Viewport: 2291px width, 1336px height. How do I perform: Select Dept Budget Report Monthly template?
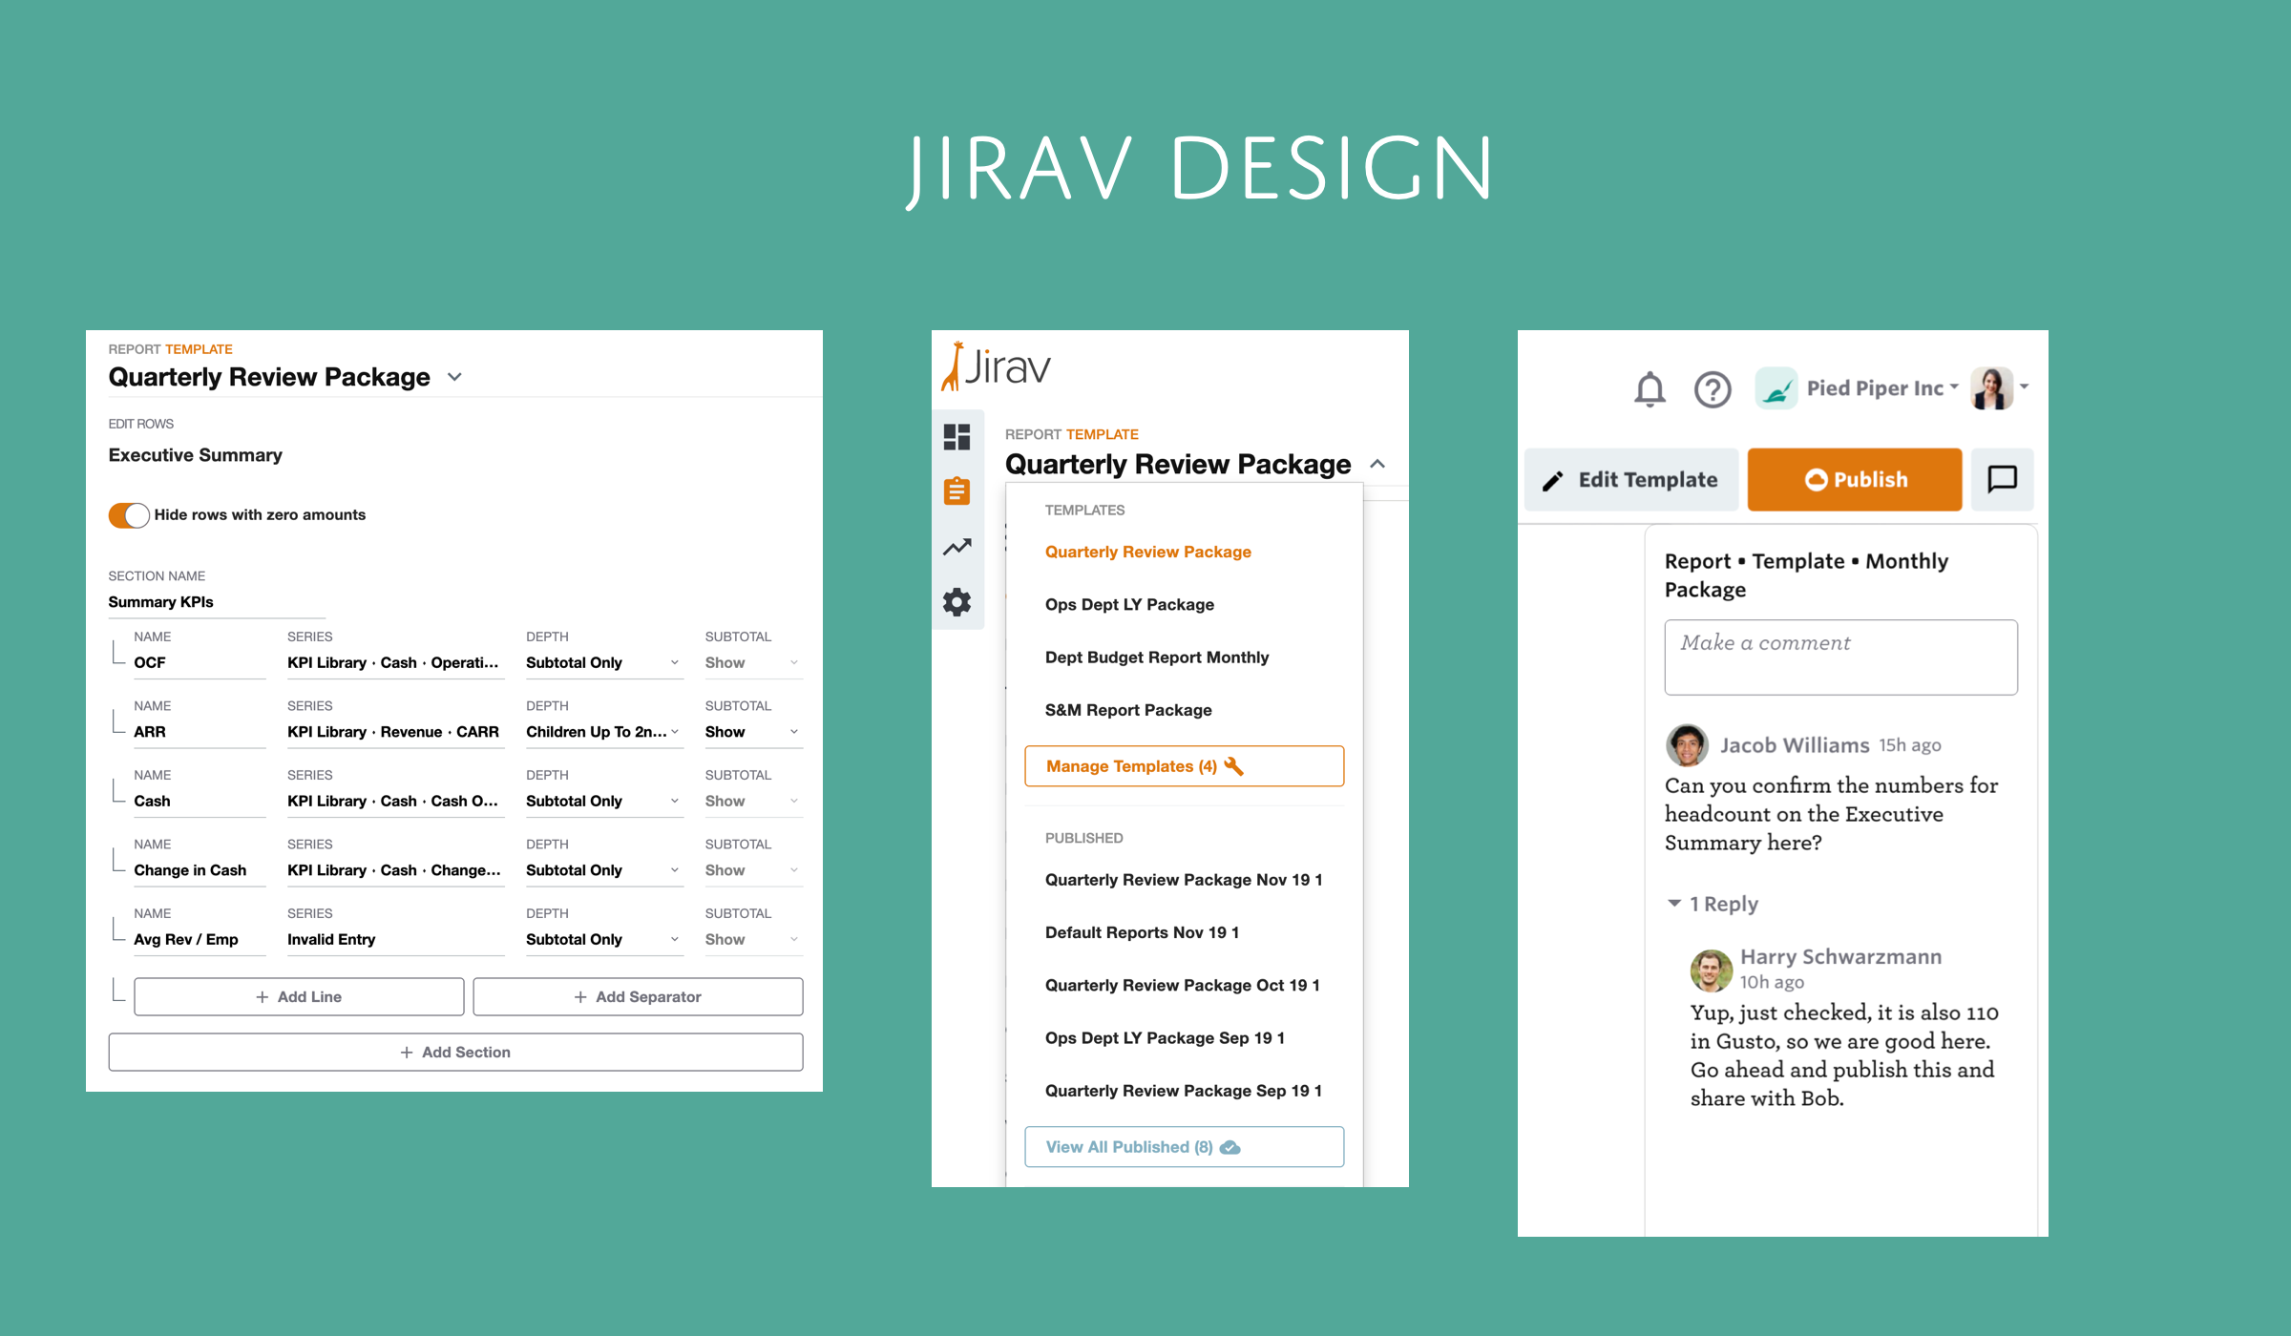(1157, 657)
